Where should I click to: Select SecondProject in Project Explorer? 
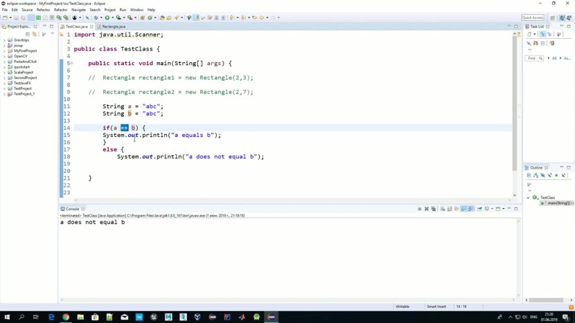click(26, 77)
